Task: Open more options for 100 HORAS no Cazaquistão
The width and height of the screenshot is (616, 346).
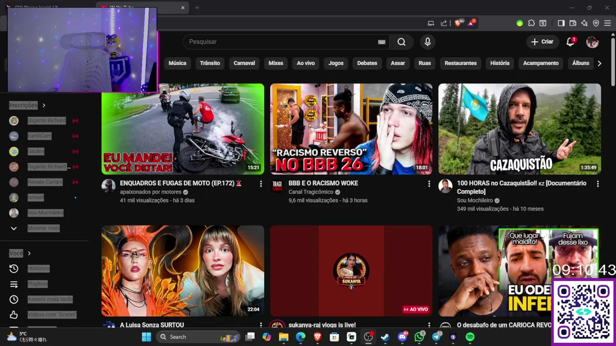Action: pos(598,184)
